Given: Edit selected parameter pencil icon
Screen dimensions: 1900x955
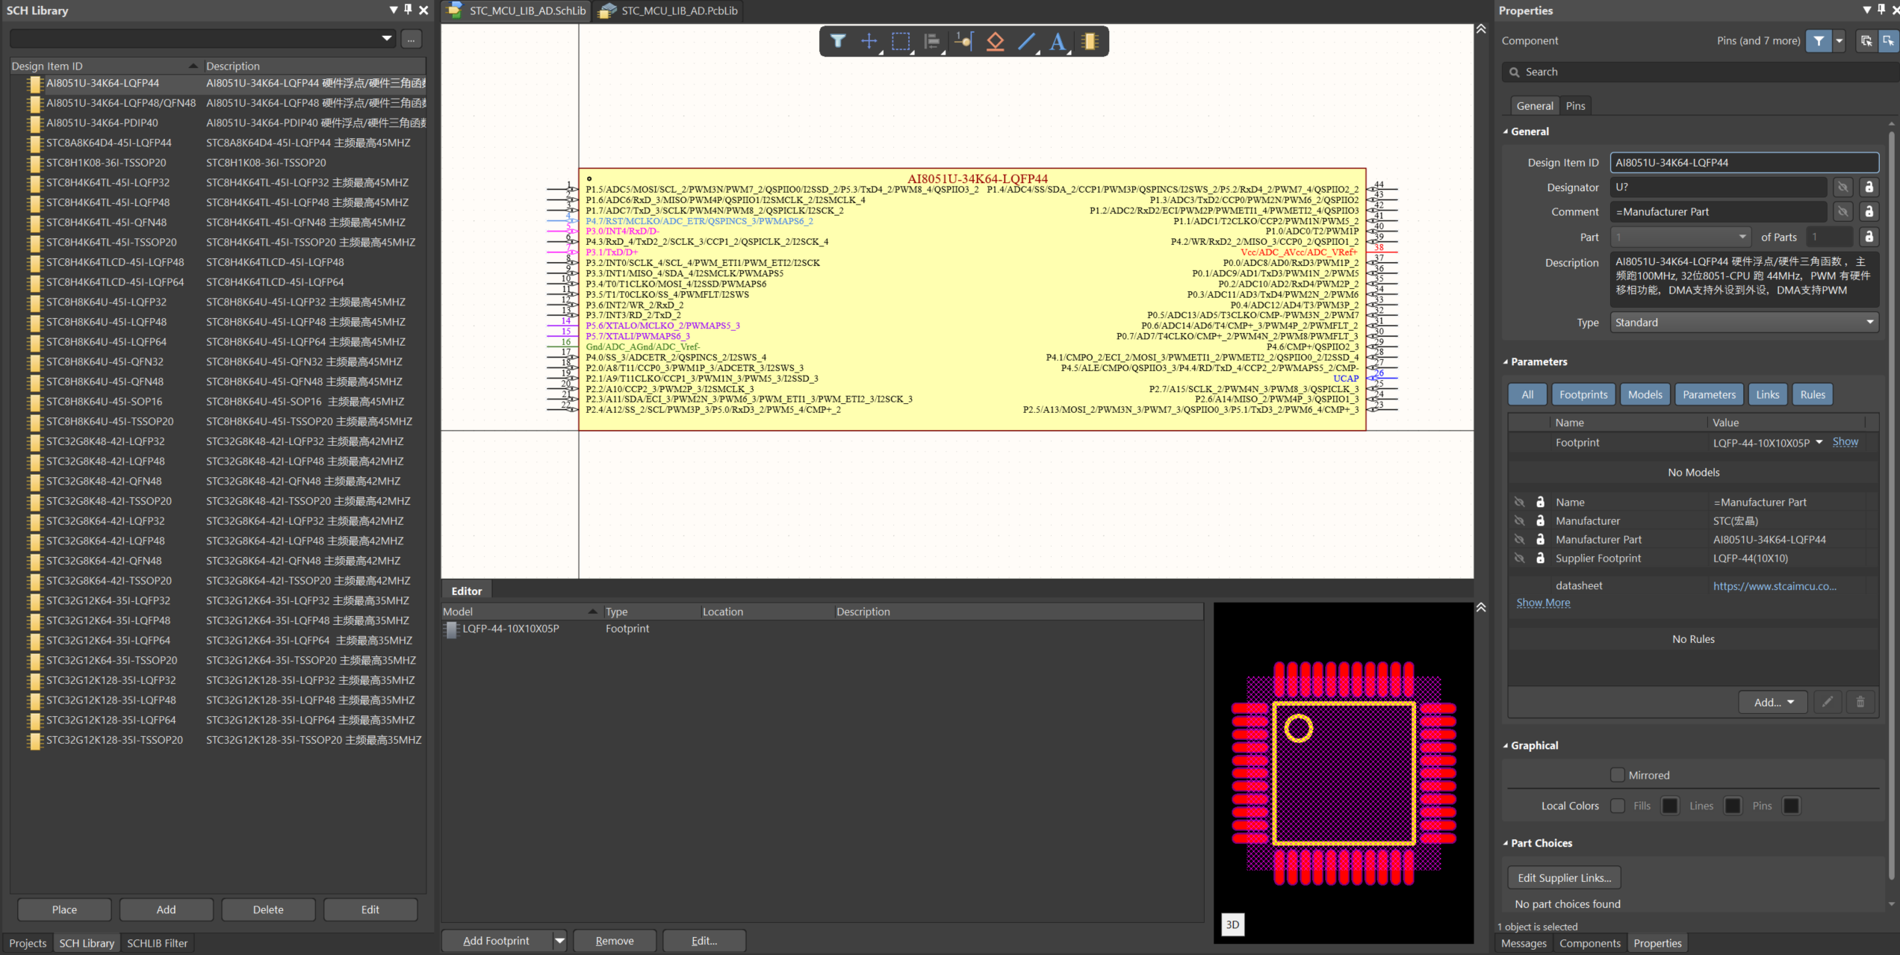Looking at the screenshot, I should pyautogui.click(x=1827, y=702).
